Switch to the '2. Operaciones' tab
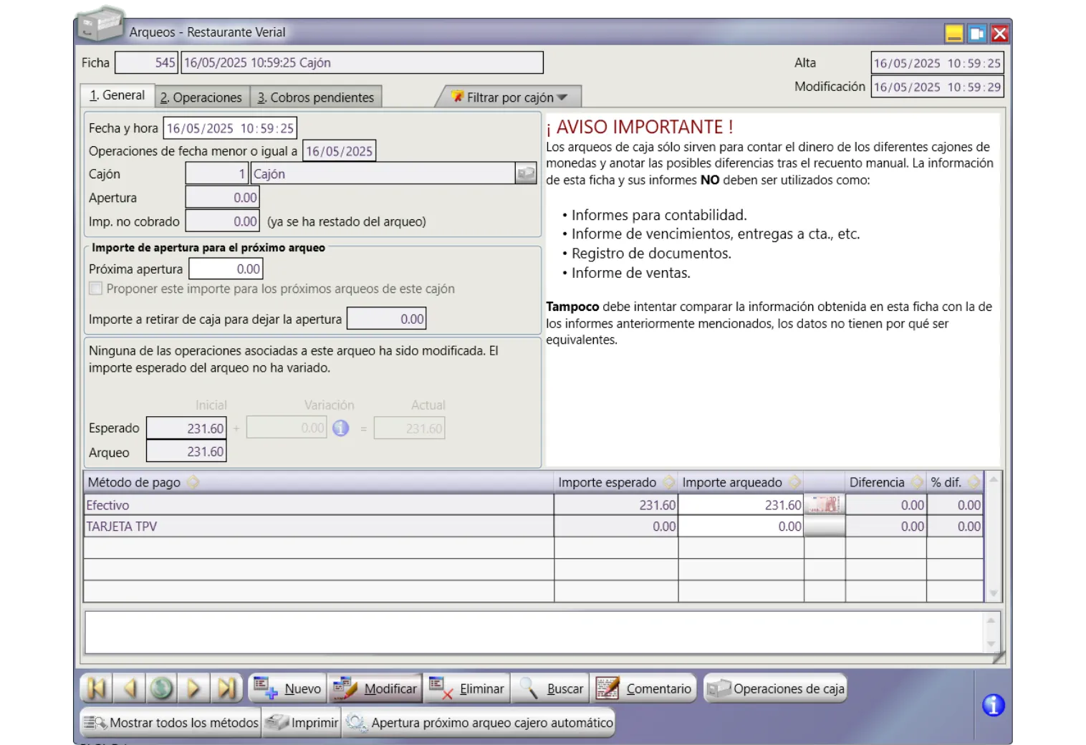 coord(201,97)
